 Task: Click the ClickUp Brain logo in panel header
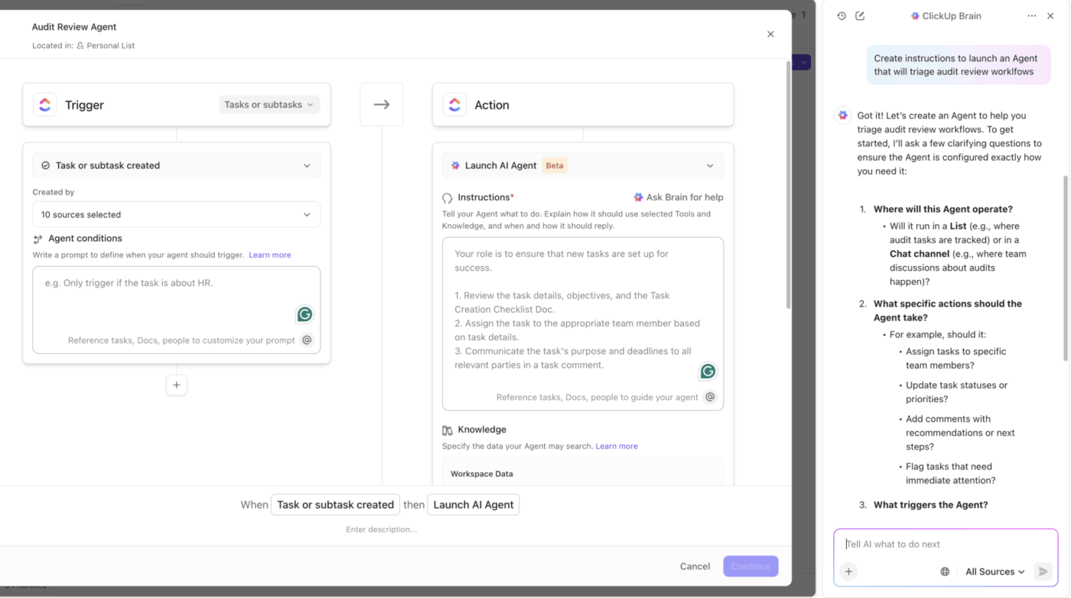pos(915,16)
